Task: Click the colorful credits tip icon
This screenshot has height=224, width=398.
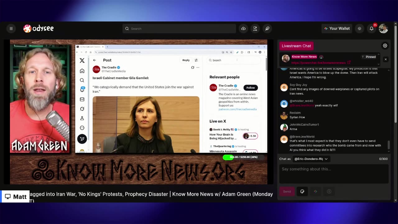Action: click(x=315, y=191)
